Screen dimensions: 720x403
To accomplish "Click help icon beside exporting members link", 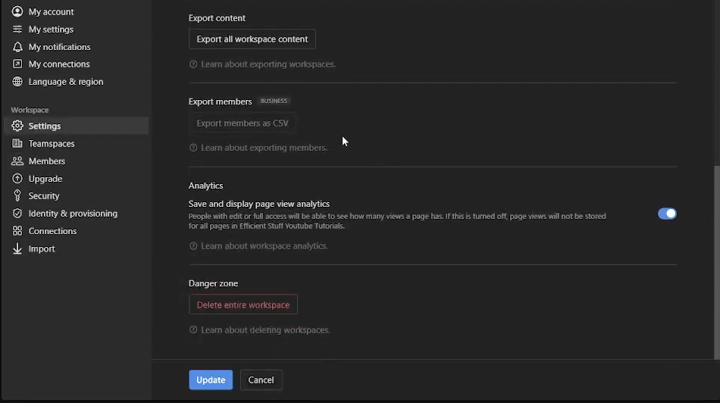I will tap(193, 148).
